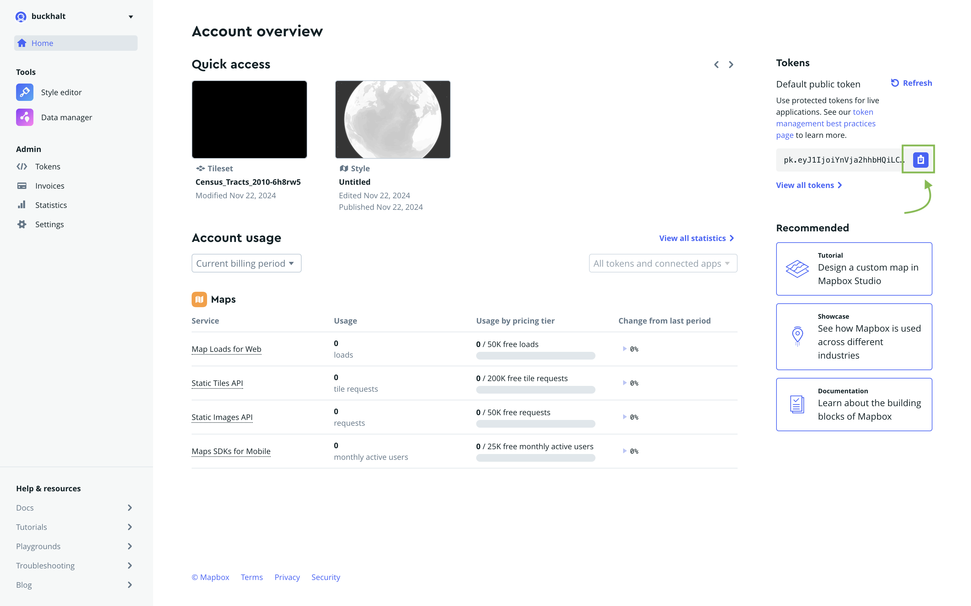This screenshot has width=971, height=606.
Task: Open the Untitled style thumbnail
Action: (392, 119)
